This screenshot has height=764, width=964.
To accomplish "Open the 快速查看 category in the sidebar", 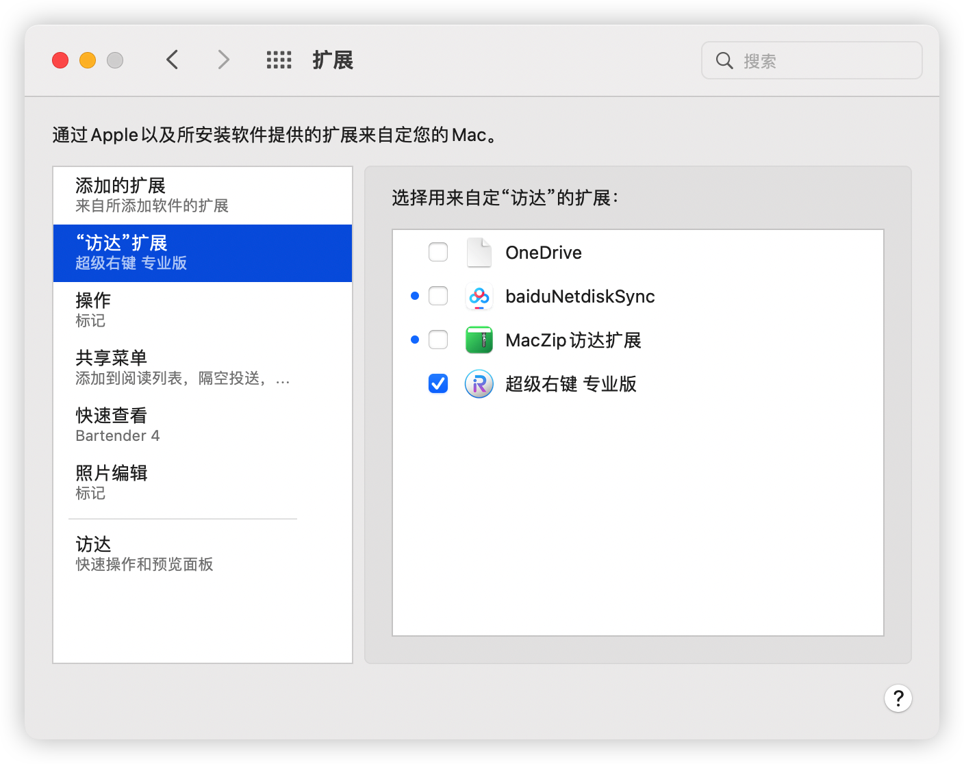I will click(x=203, y=426).
